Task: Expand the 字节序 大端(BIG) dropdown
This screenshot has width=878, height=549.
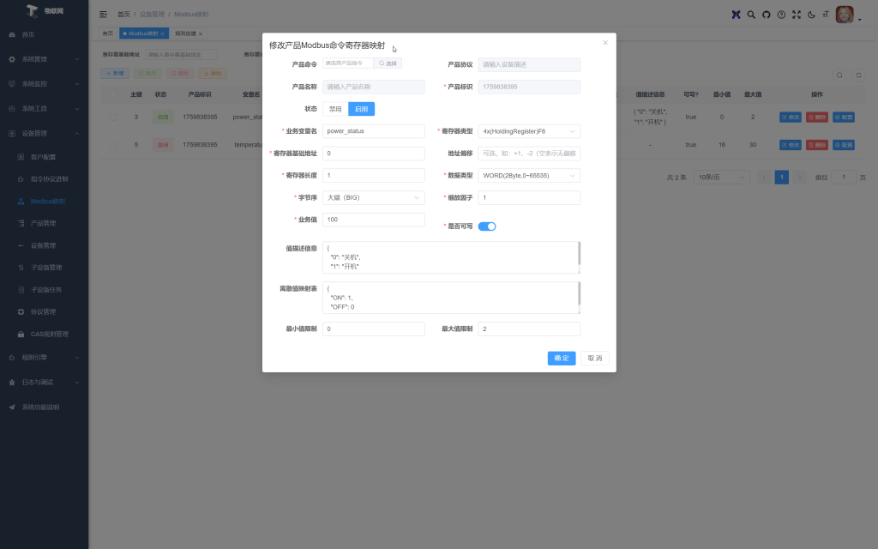Action: click(x=373, y=198)
